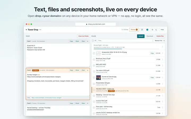Open the Newest first sort dropdown
Image resolution: width=191 pixels, height=119 pixels.
tap(159, 41)
